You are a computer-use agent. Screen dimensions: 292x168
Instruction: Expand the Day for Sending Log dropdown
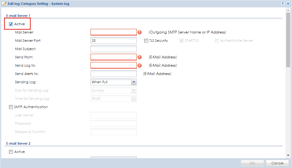tap(114, 90)
